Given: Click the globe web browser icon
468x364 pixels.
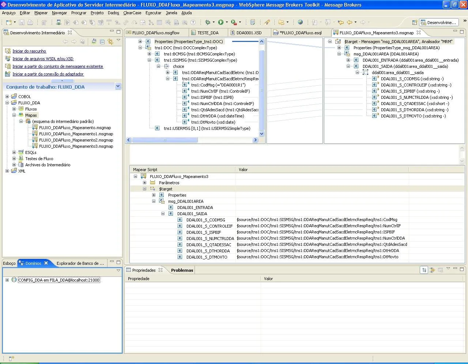Looking at the screenshot, I should click(300, 22).
